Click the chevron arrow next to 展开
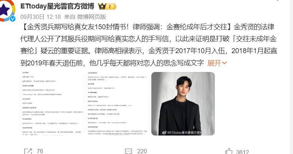Image resolution: width=293 pixels, height=154 pixels. click(224, 63)
